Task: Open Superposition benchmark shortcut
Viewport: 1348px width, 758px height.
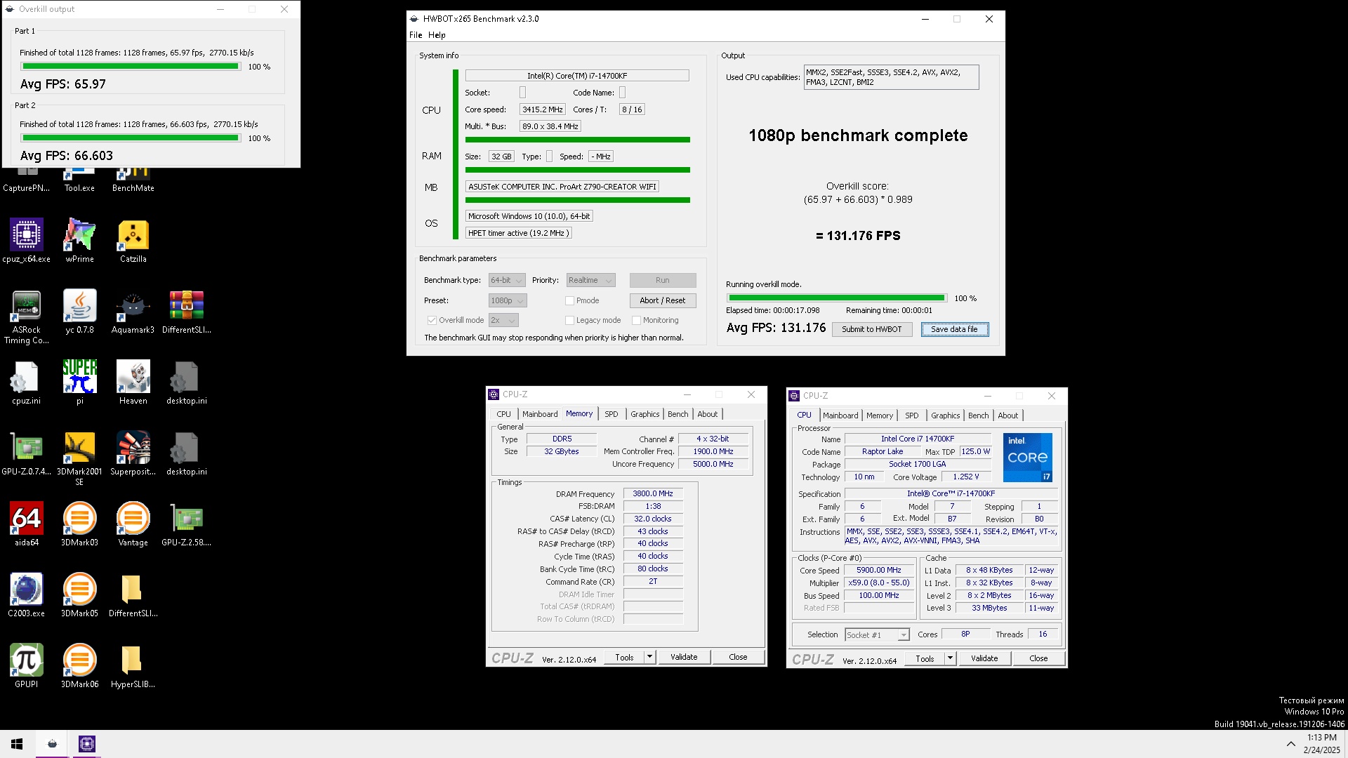Action: [x=133, y=453]
